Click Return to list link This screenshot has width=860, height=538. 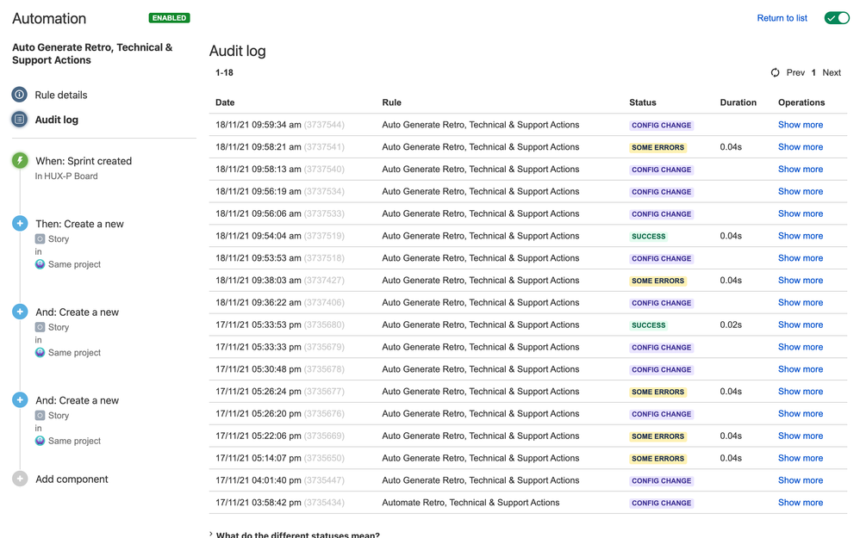pos(782,18)
